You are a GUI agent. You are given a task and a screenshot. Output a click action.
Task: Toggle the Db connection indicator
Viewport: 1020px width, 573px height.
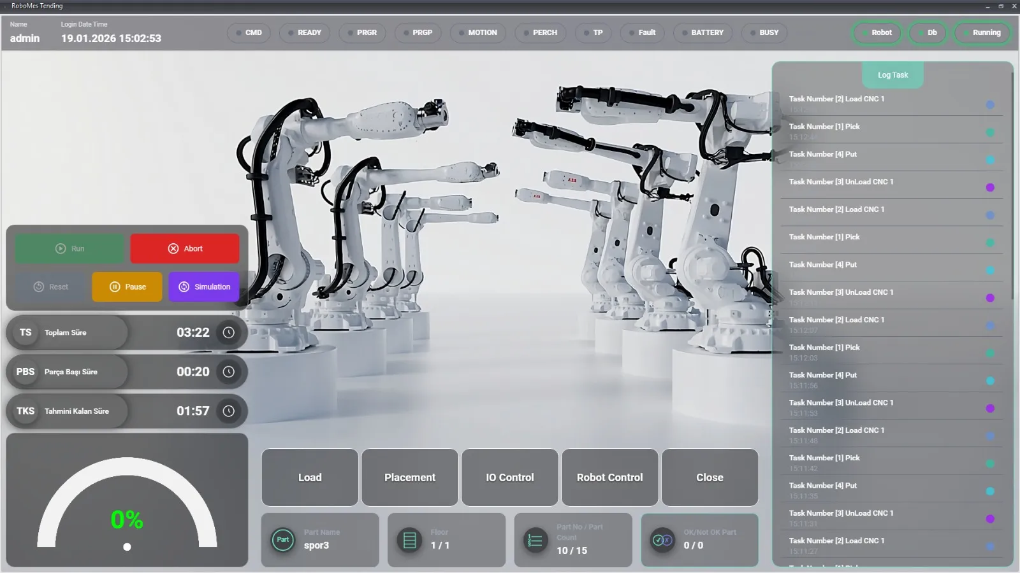[x=928, y=32]
